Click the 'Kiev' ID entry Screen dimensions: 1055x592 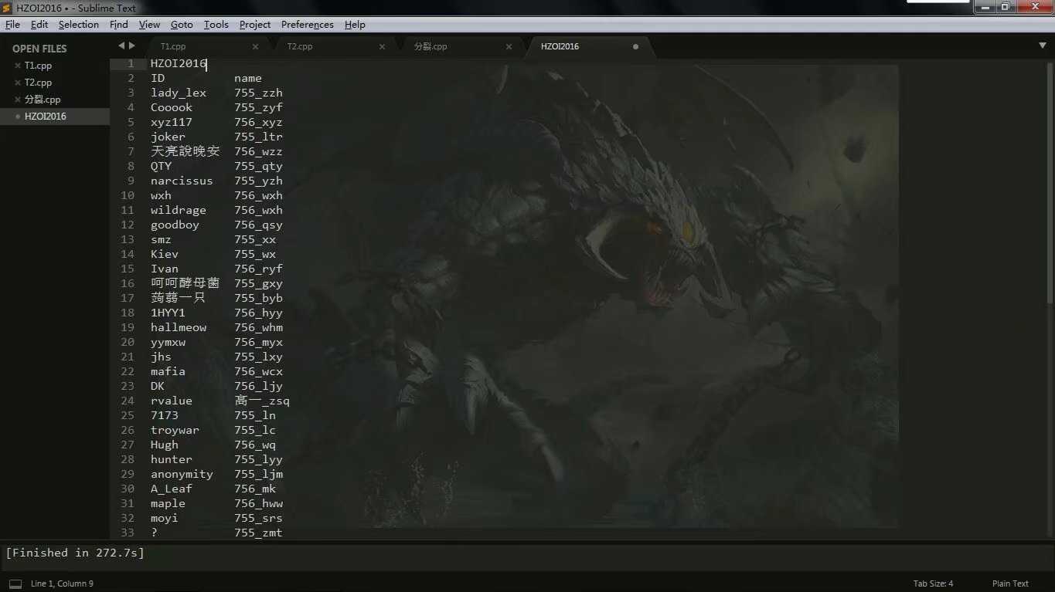point(165,254)
